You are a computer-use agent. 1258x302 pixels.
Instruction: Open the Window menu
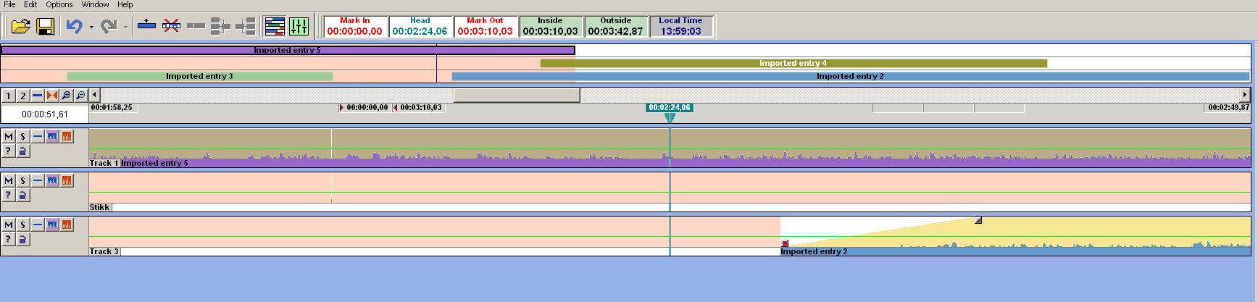pyautogui.click(x=95, y=4)
